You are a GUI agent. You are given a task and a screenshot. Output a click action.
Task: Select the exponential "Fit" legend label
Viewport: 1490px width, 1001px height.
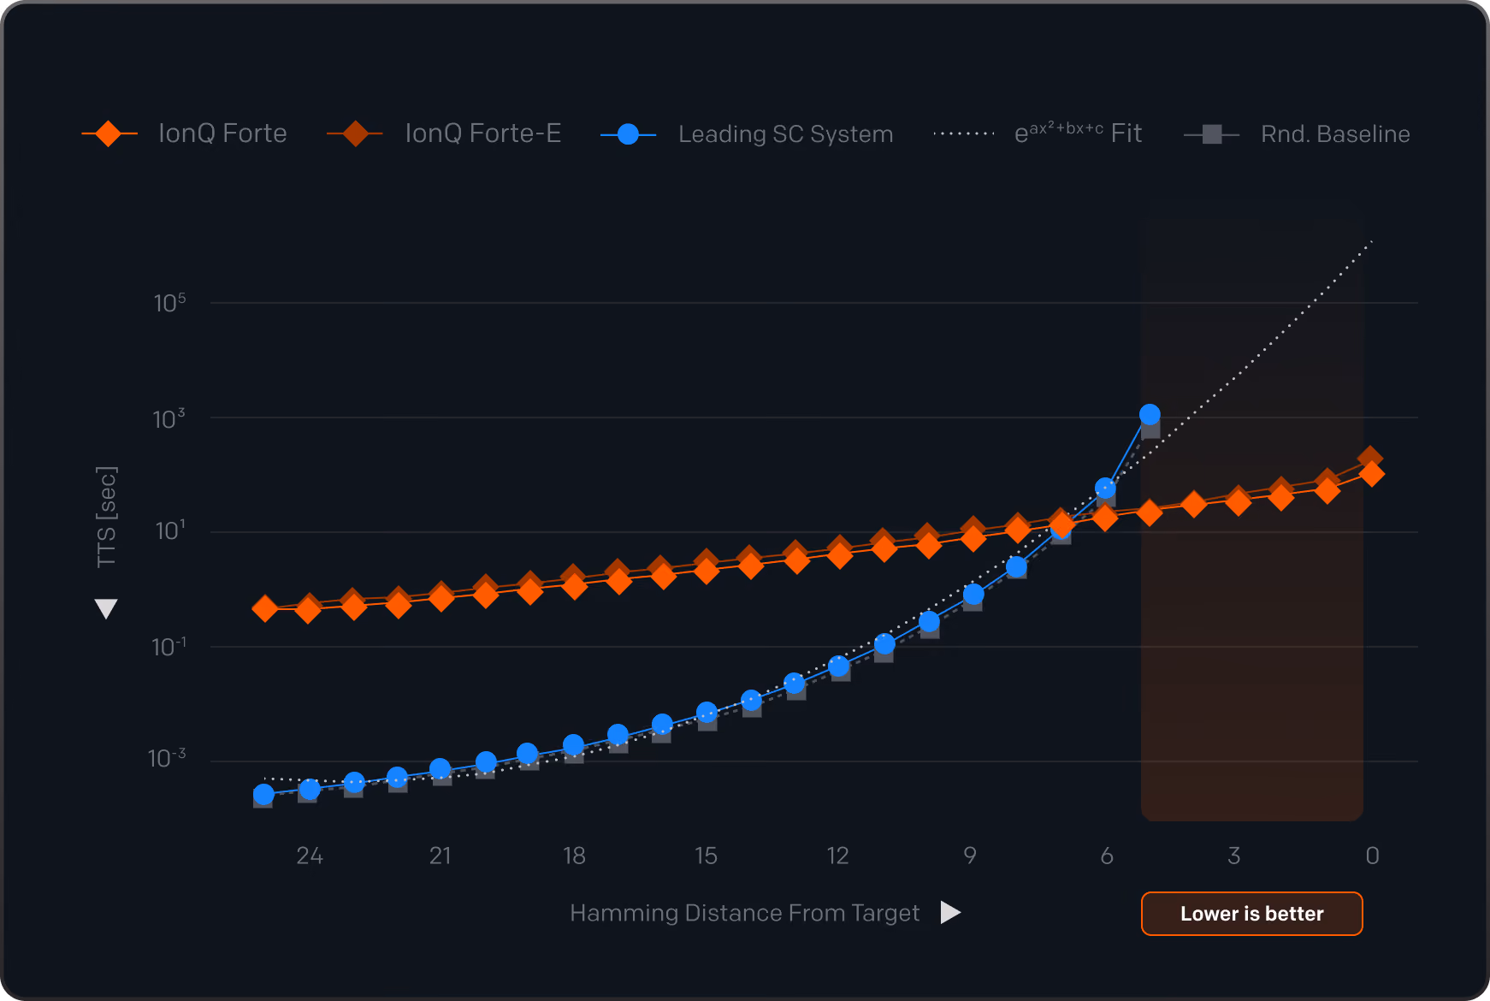1079,133
